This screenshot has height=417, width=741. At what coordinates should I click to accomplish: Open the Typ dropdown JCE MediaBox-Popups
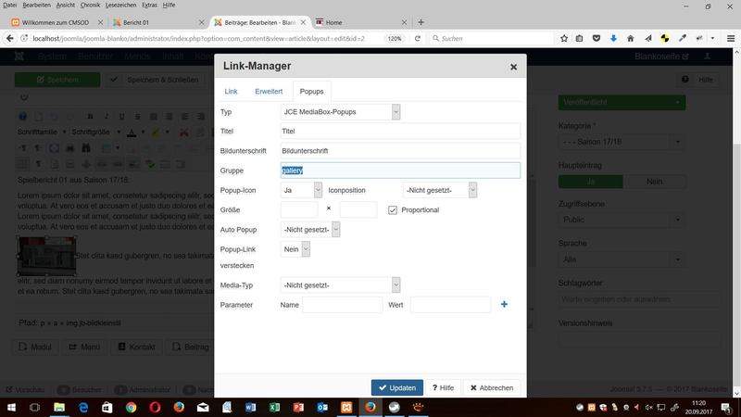tap(340, 112)
